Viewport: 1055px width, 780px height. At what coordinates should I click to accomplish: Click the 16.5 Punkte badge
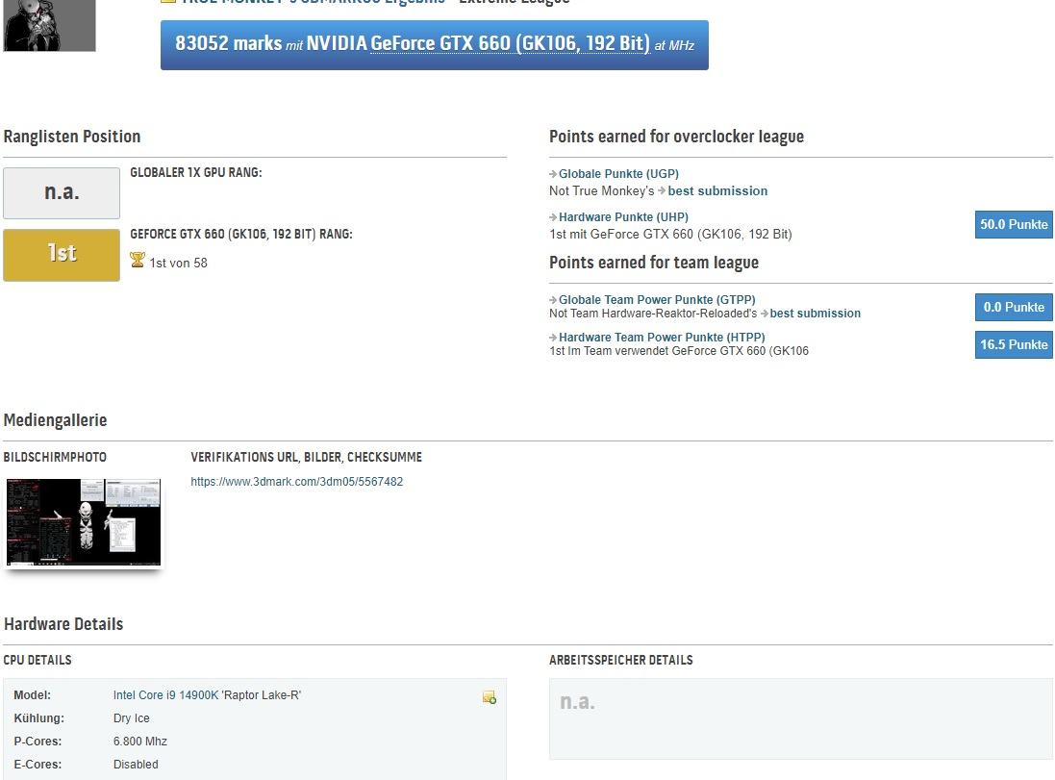click(1014, 344)
